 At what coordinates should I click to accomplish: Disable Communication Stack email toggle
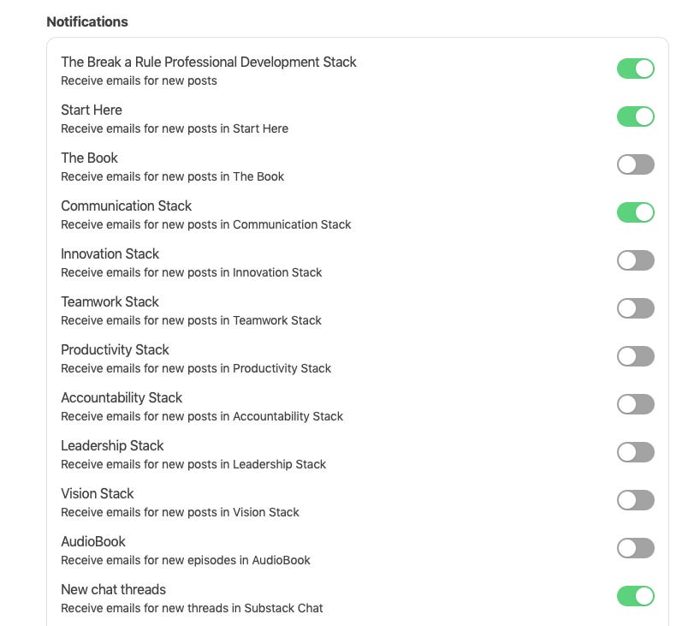click(x=635, y=212)
